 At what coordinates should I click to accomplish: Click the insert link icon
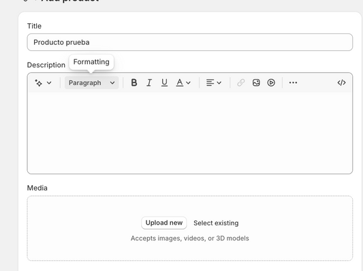click(241, 82)
